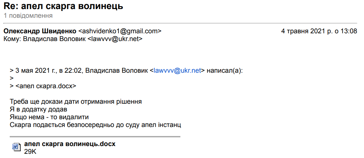Click the line Якщо нема - то видалити
Screen dimensions: 364x158
(x=49, y=117)
